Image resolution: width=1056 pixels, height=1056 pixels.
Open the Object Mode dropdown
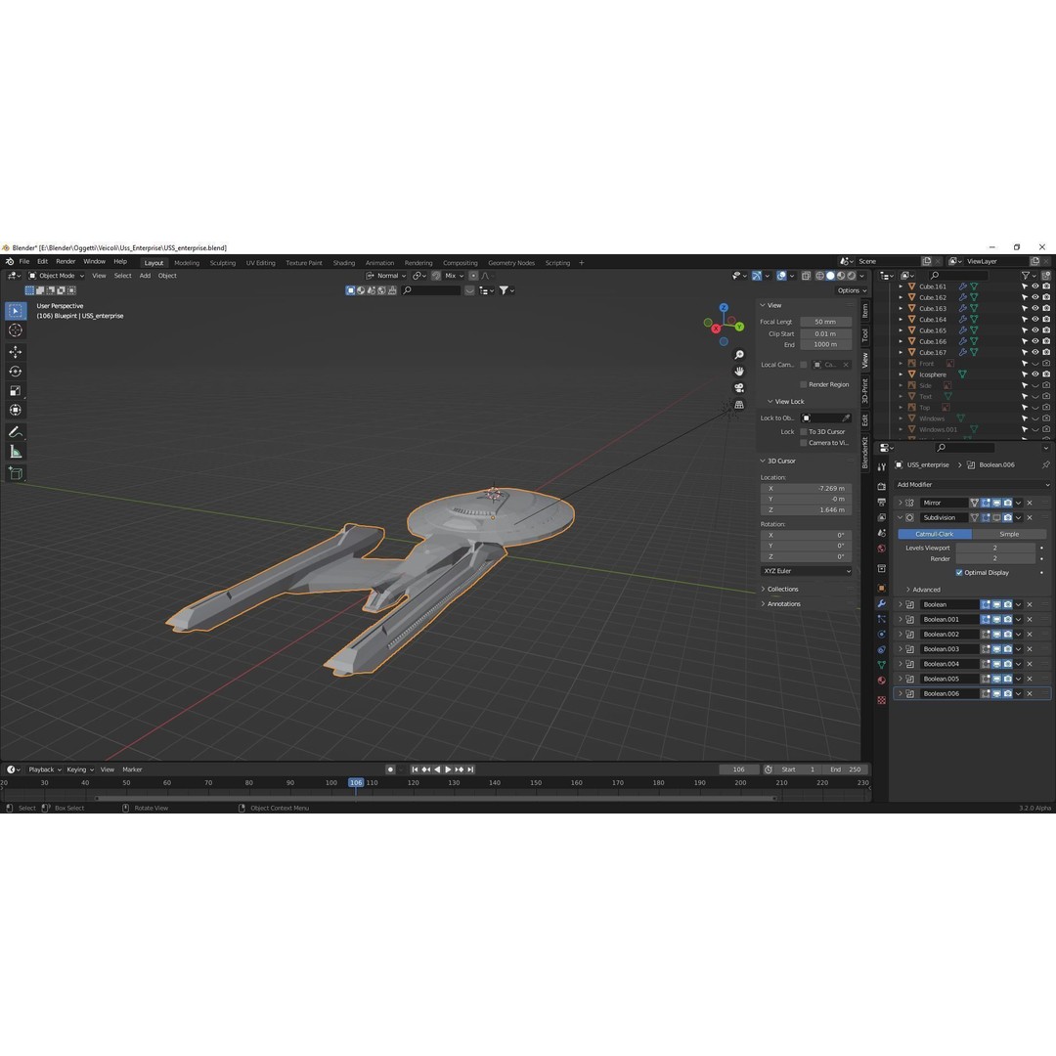(56, 276)
